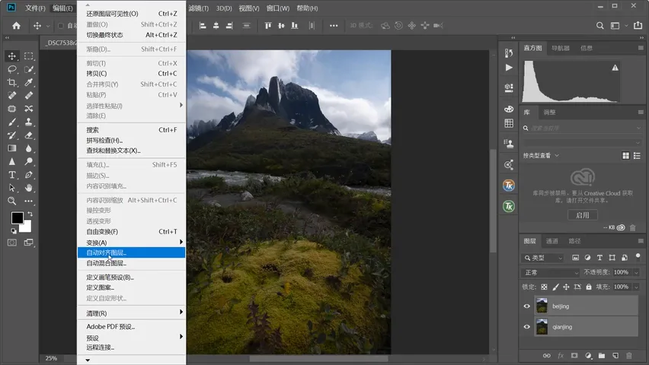This screenshot has width=649, height=365.
Task: Switch library to list view
Action: 637,155
